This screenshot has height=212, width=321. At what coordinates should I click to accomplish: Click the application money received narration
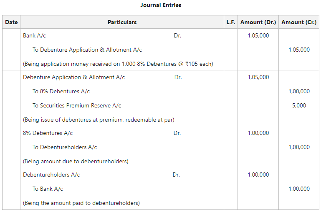point(118,64)
